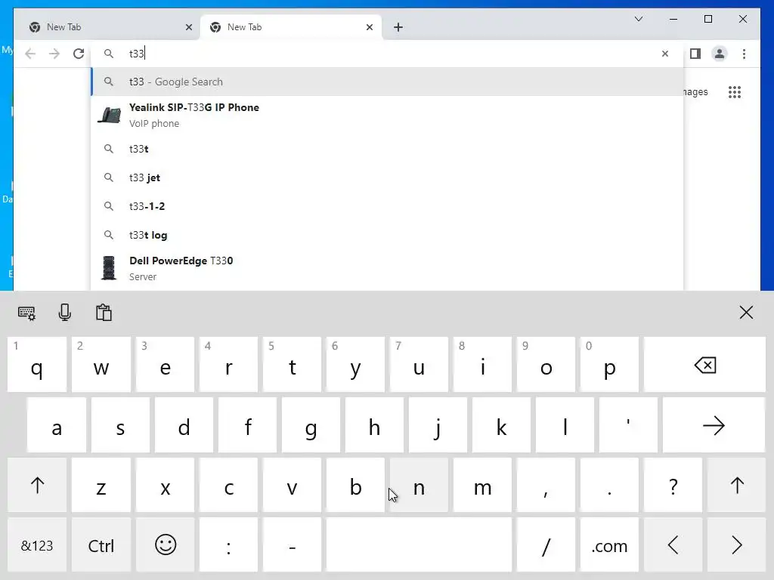This screenshot has width=774, height=580.
Task: Tap the backspace key
Action: click(x=705, y=365)
